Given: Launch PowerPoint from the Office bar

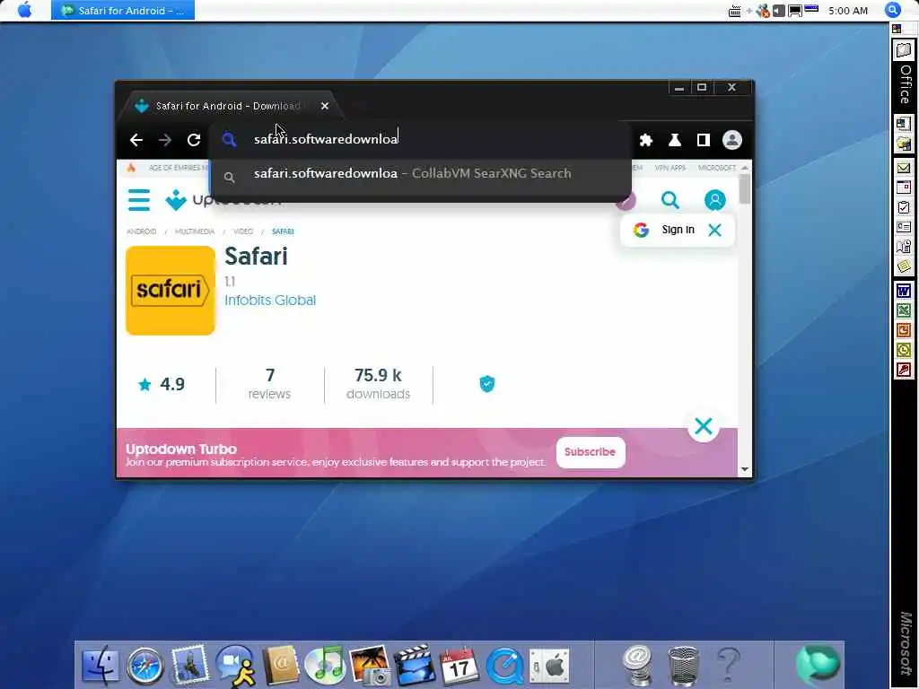Looking at the screenshot, I should click(x=903, y=330).
